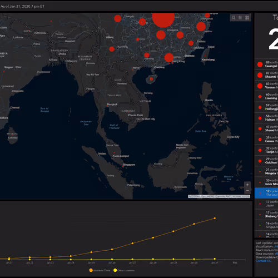Select the Yunnan row with 83 confirmed
This screenshot has width=278, height=278.
pos(266,86)
